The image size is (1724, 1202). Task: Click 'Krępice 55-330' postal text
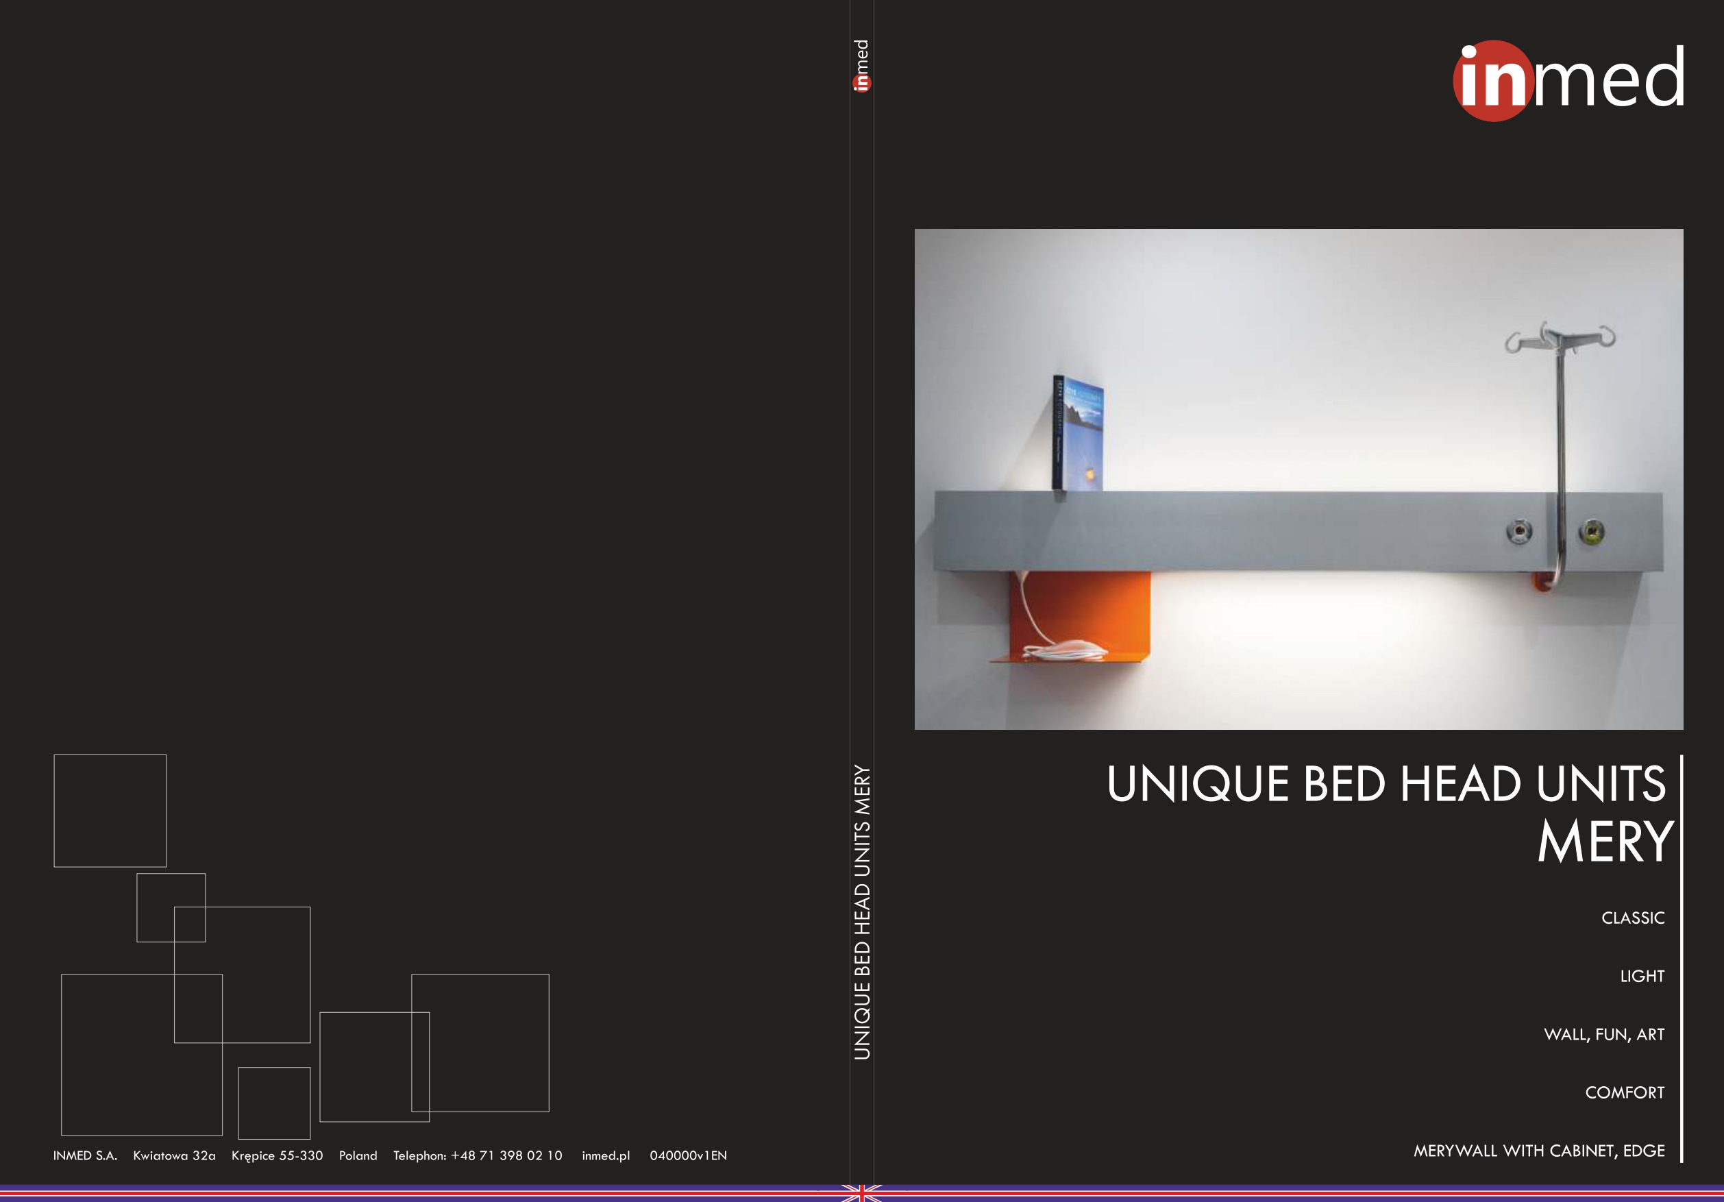277,1156
